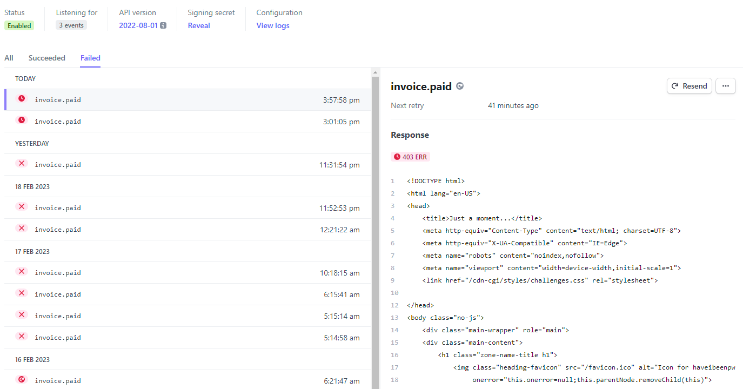Open View logs link
Image resolution: width=743 pixels, height=389 pixels.
(273, 25)
